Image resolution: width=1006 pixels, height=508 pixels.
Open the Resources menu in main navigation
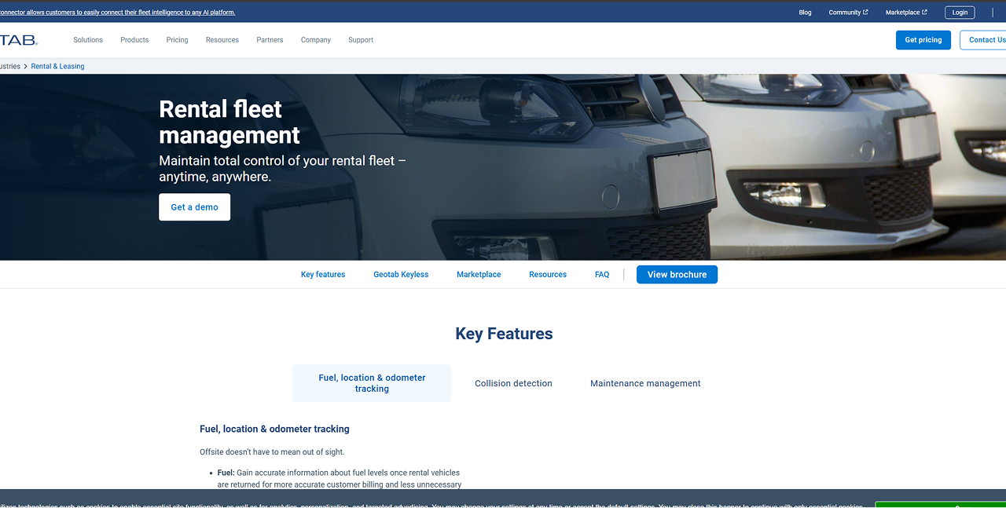click(222, 40)
